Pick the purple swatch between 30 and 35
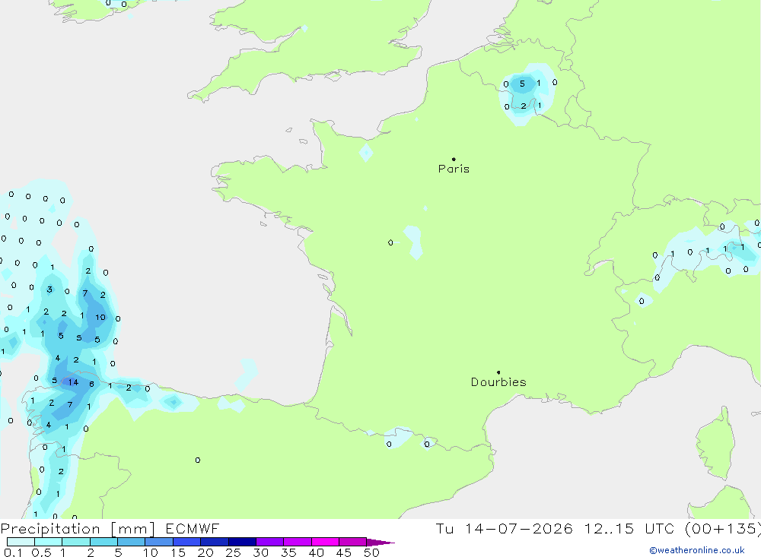The height and width of the screenshot is (557, 761). pyautogui.click(x=269, y=542)
